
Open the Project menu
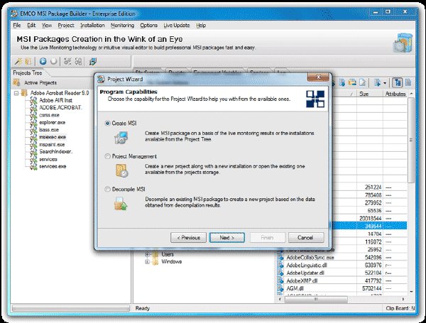click(x=66, y=26)
